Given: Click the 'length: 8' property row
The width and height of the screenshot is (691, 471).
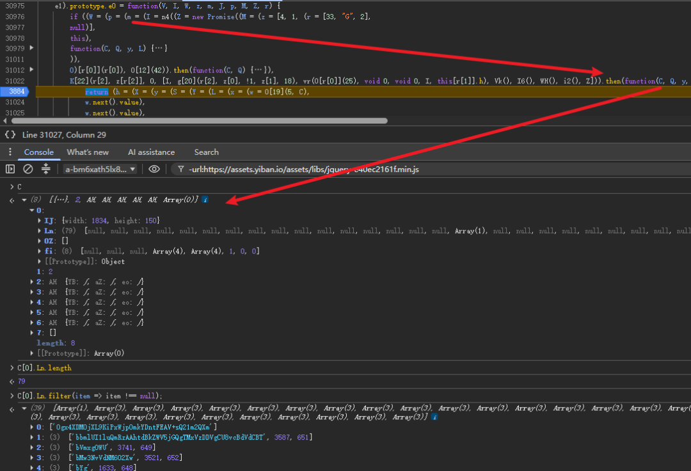Looking at the screenshot, I should pos(56,343).
